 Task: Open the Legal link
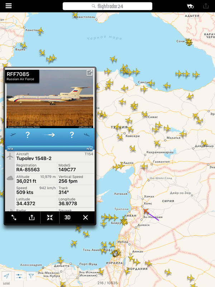click(6, 283)
